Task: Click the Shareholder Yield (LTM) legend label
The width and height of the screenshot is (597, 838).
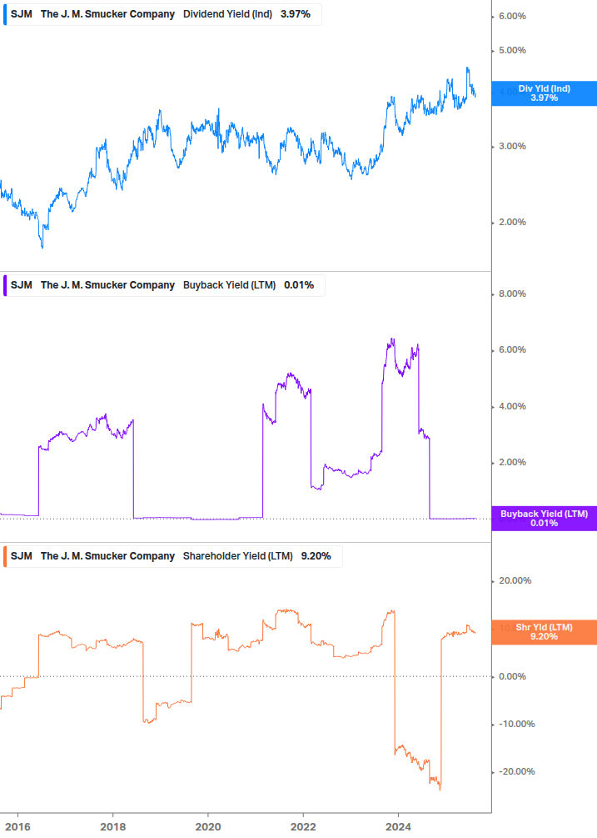Action: (238, 556)
